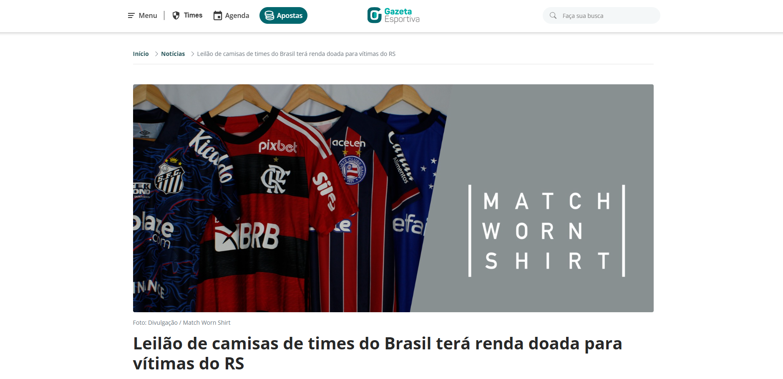The height and width of the screenshot is (379, 783).
Task: Click the magnifying glass search icon
Action: pyautogui.click(x=553, y=15)
